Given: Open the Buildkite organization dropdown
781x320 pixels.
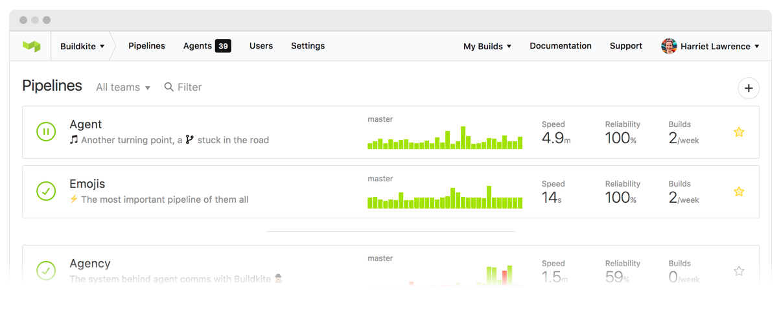Looking at the screenshot, I should pyautogui.click(x=82, y=47).
